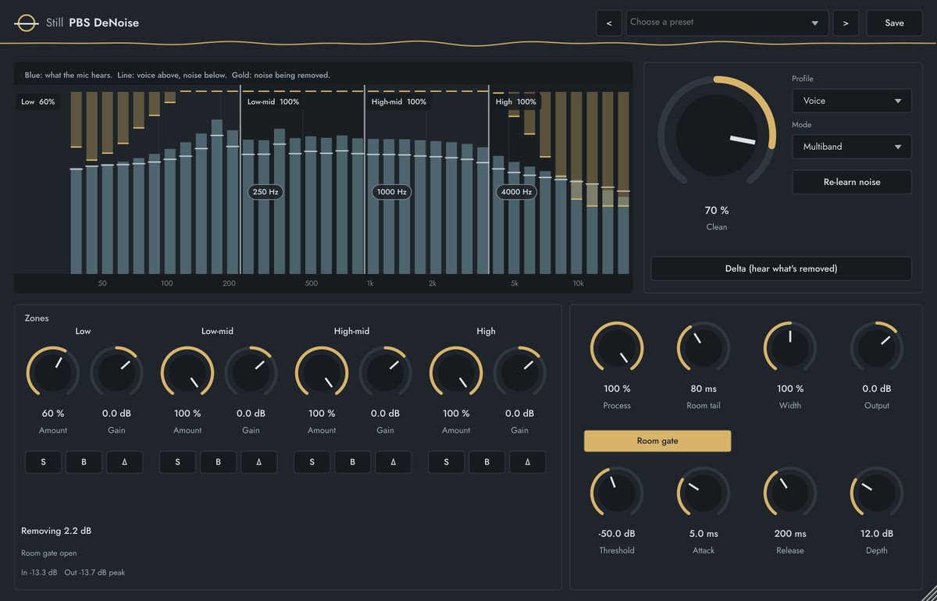This screenshot has width=937, height=601.
Task: Click the Room tail knob
Action: [x=704, y=347]
